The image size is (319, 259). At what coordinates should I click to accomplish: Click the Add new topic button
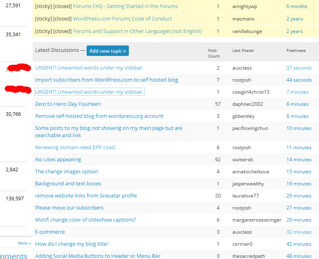click(x=108, y=51)
